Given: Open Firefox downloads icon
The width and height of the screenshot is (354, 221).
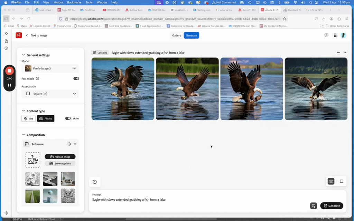Looking at the screenshot, I should pyautogui.click(x=324, y=19).
